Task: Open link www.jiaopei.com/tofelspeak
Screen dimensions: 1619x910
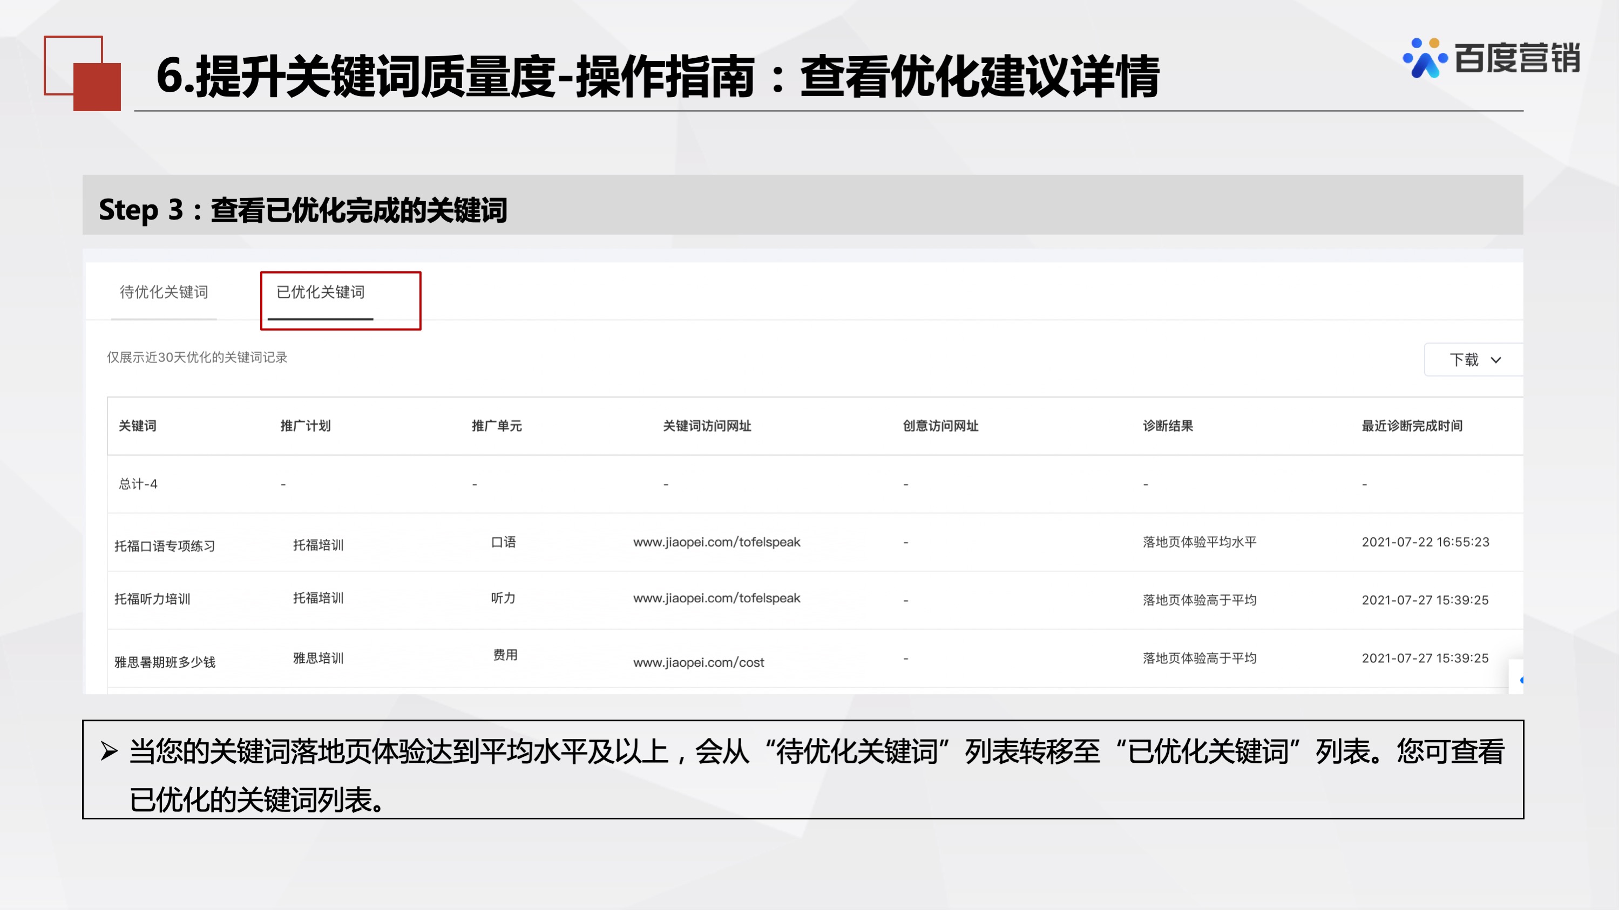Action: (x=716, y=542)
